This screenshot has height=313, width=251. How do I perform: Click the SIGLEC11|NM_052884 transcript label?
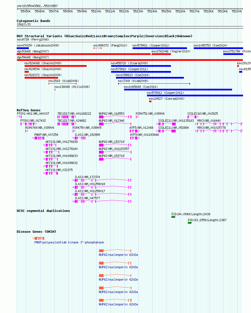tap(173, 128)
